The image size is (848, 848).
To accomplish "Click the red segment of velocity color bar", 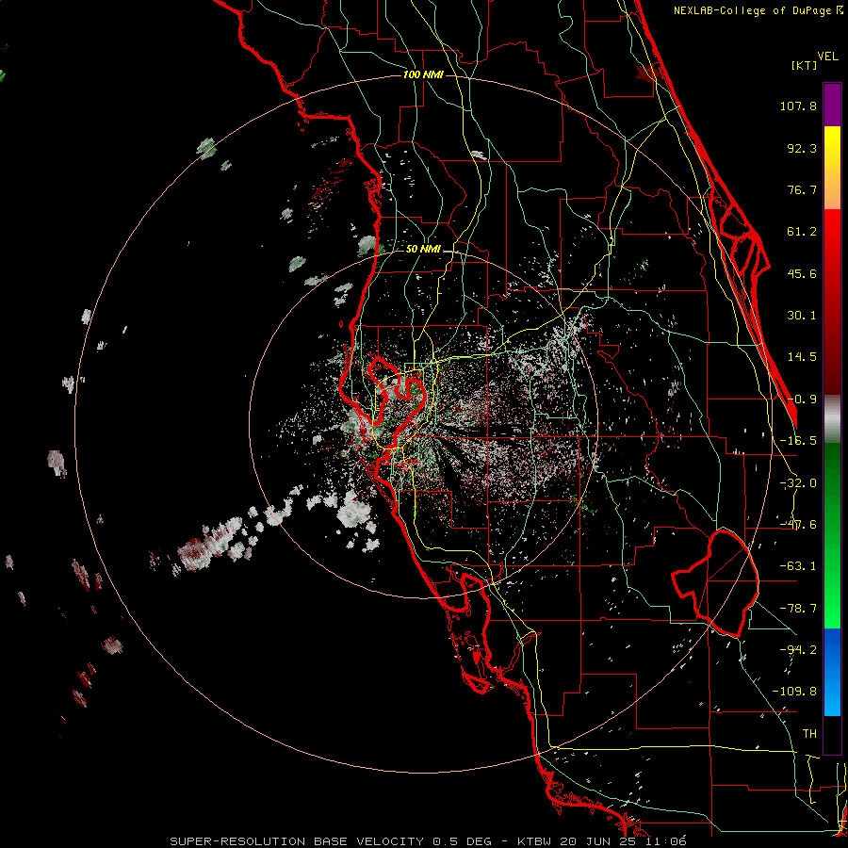I will [x=832, y=302].
